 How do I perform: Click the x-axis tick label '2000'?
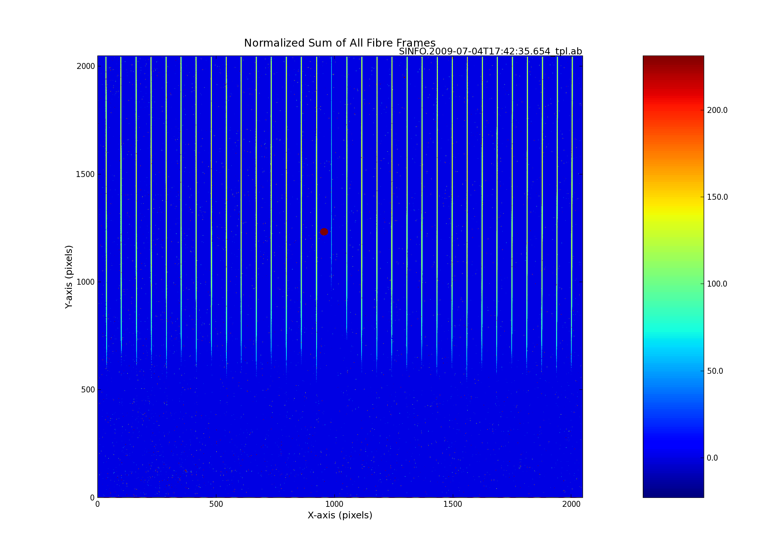point(571,505)
